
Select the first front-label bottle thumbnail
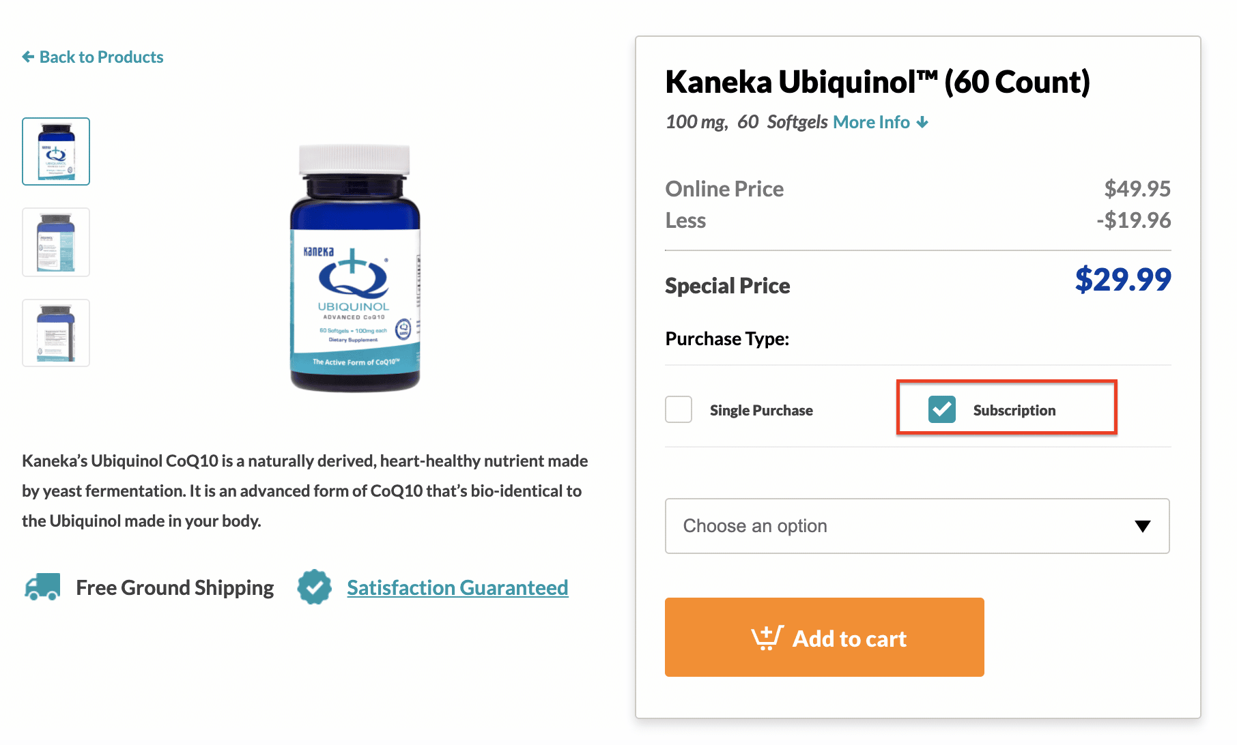click(56, 151)
